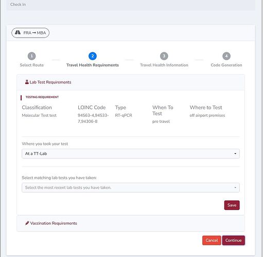Select the Code Generation step label

click(226, 65)
